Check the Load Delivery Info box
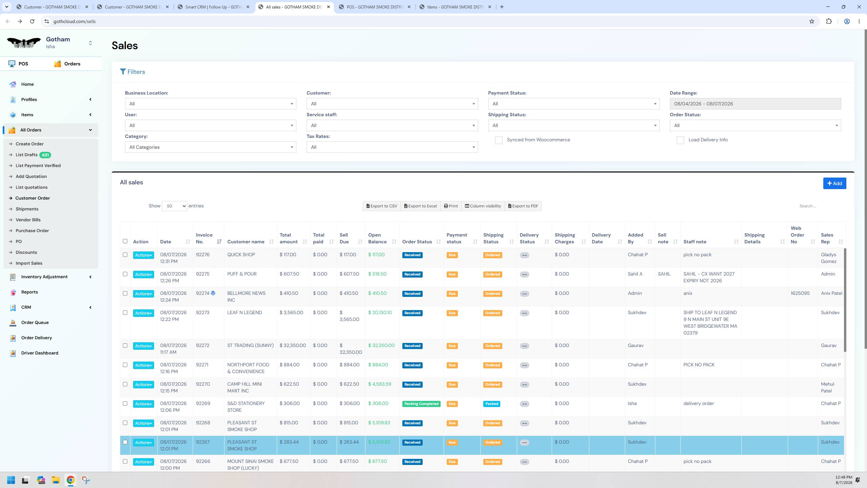 click(680, 140)
